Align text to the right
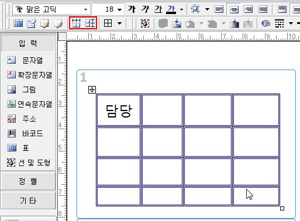This screenshot has height=221, width=300. (249, 9)
